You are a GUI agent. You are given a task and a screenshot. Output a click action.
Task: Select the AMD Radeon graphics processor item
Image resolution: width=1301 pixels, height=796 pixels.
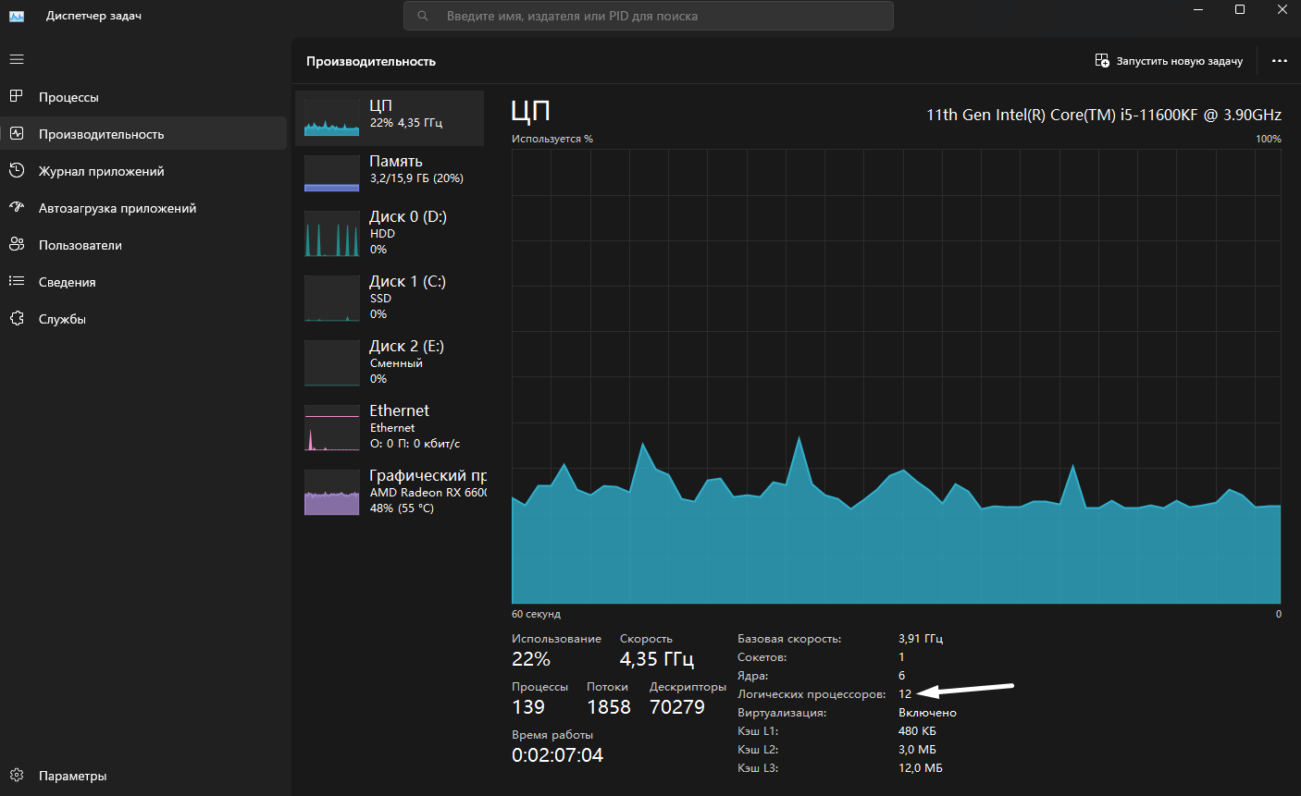click(x=390, y=493)
